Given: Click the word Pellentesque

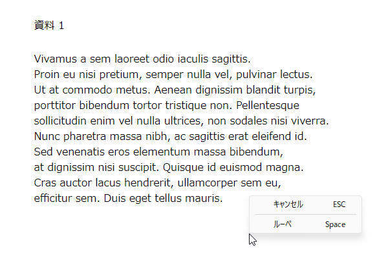Looking at the screenshot, I should coord(268,106).
